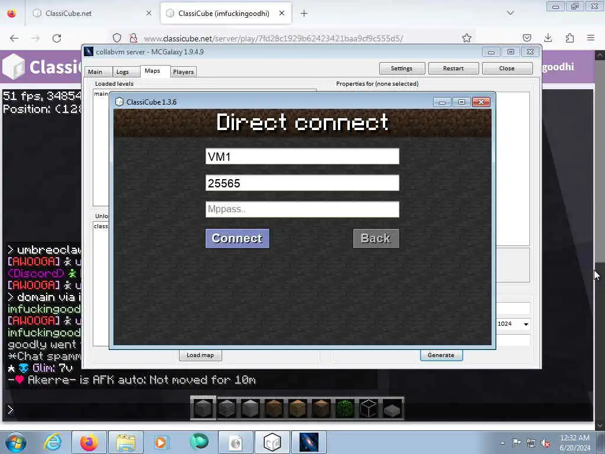
Task: Select the ClassiCube (imfuckingoodhi) browser tab
Action: (x=226, y=14)
